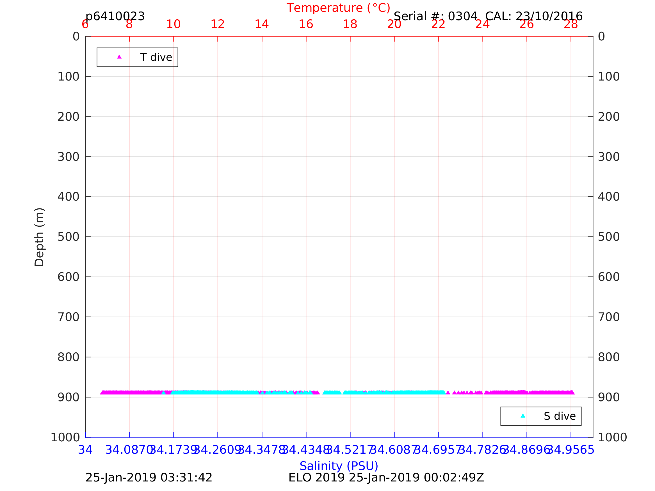Click the cyan triangle in S dive legend
The image size is (655, 491).
point(523,416)
